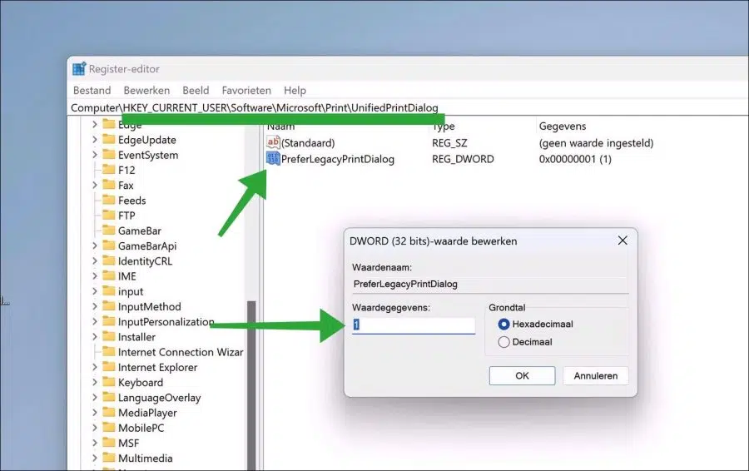749x471 pixels.
Task: Expand the Multimedia tree node chevron
Action: pos(95,459)
